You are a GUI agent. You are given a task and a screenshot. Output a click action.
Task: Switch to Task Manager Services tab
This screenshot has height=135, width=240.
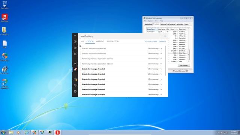pos(163,24)
